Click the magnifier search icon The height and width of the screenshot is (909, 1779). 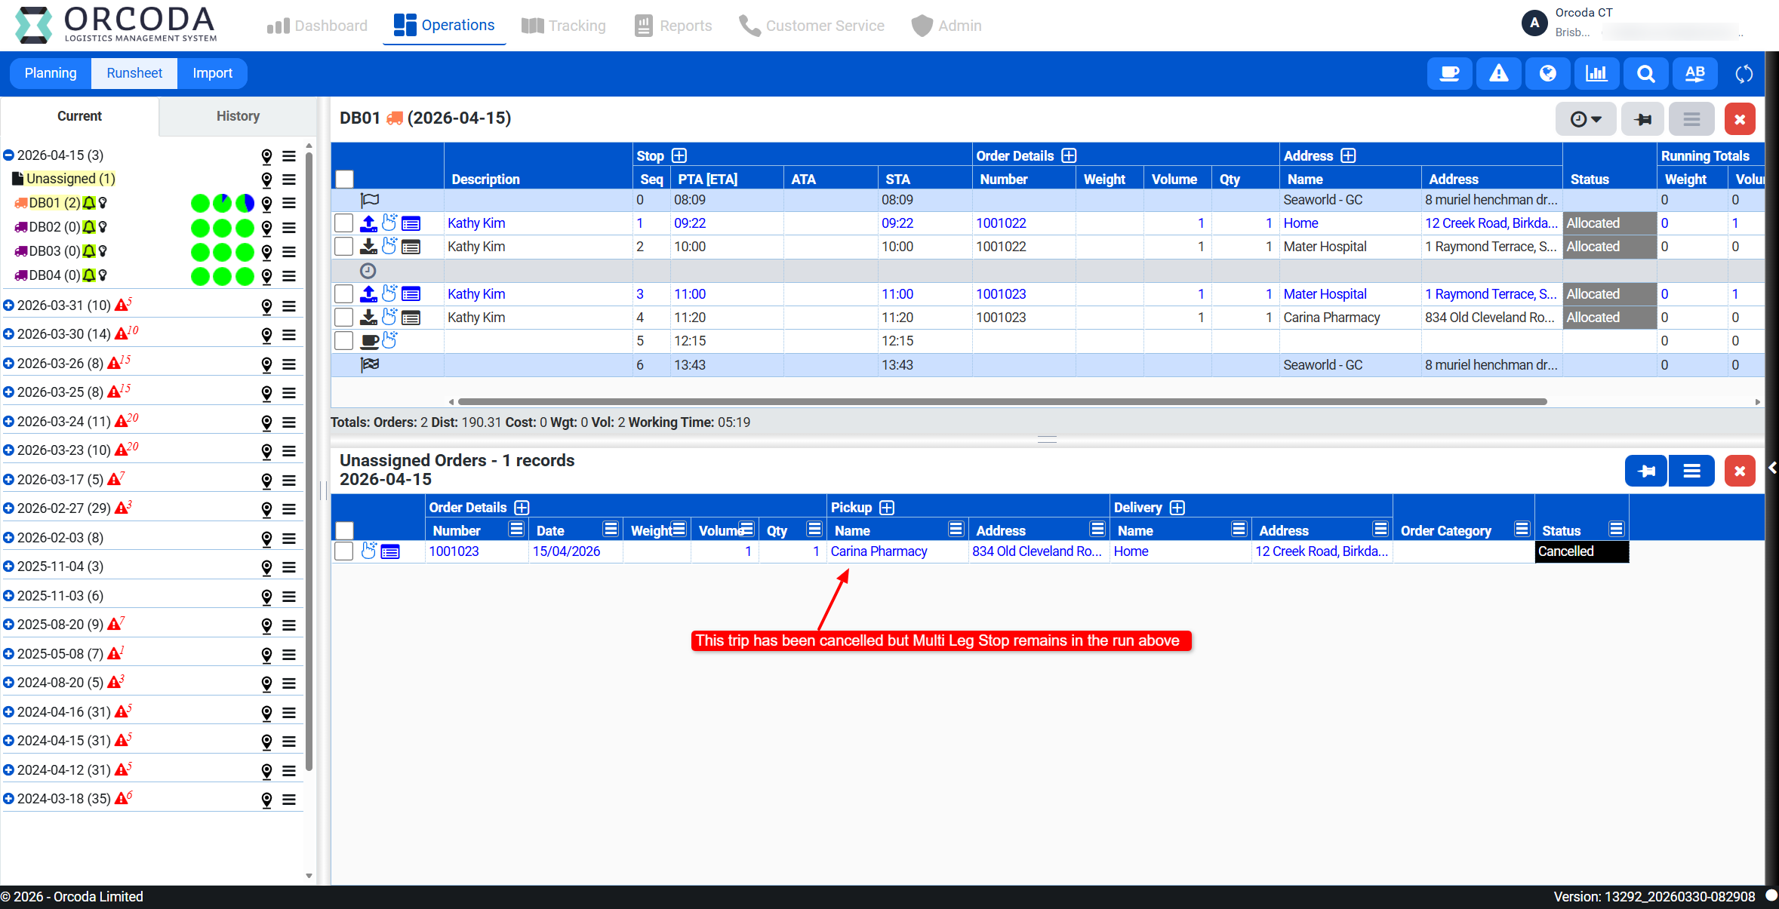[x=1645, y=74]
